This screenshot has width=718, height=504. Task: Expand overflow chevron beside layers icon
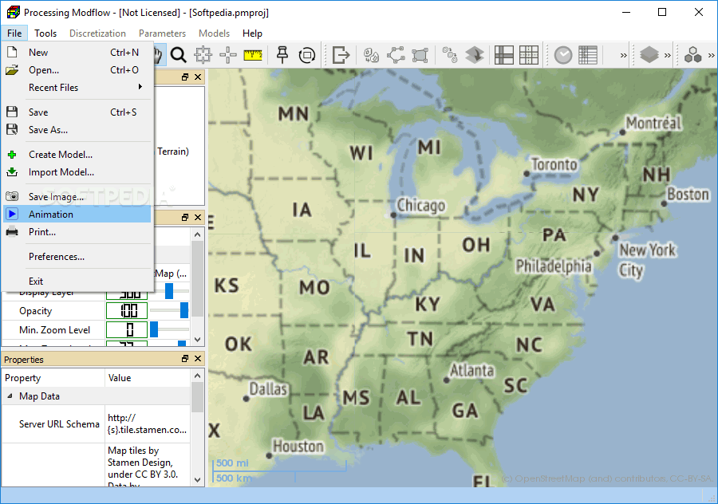click(667, 55)
